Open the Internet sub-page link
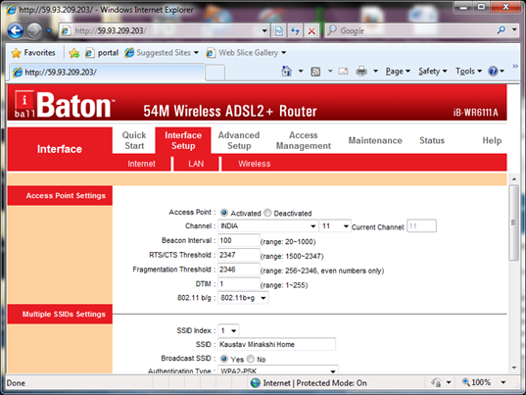Viewport: 526px width, 395px height. coord(141,164)
